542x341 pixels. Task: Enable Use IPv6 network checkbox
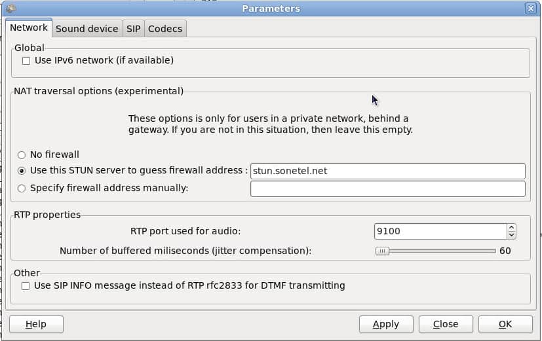pyautogui.click(x=26, y=61)
